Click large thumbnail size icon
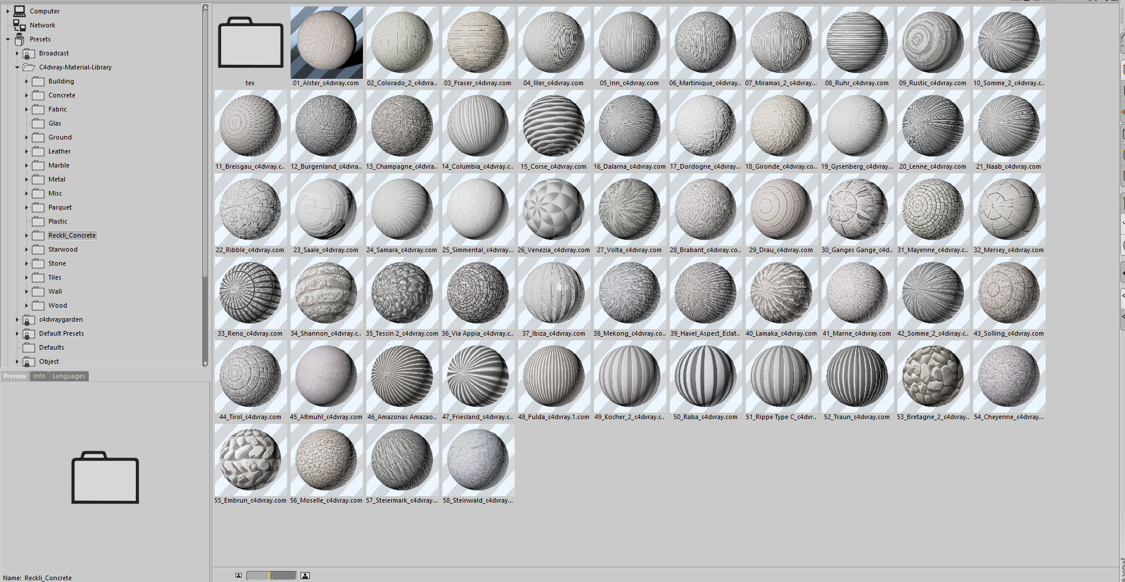 (305, 576)
